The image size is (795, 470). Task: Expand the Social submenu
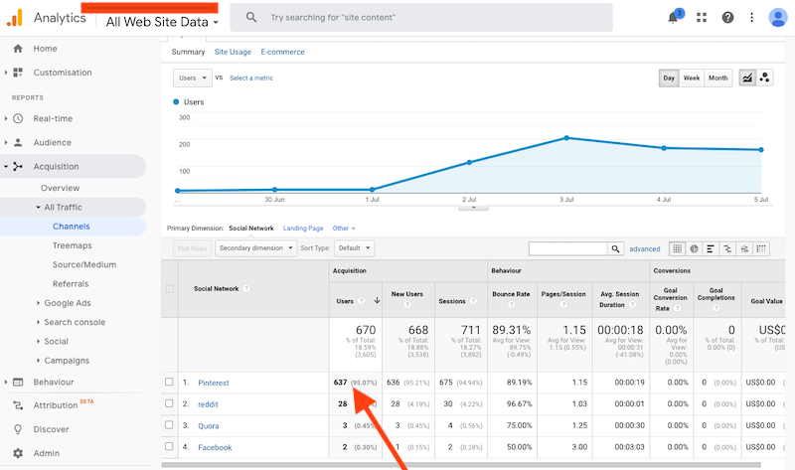tap(38, 342)
